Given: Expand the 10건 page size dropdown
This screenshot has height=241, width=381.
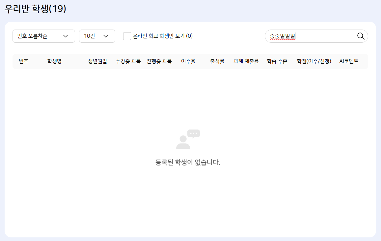Looking at the screenshot, I should click(97, 36).
